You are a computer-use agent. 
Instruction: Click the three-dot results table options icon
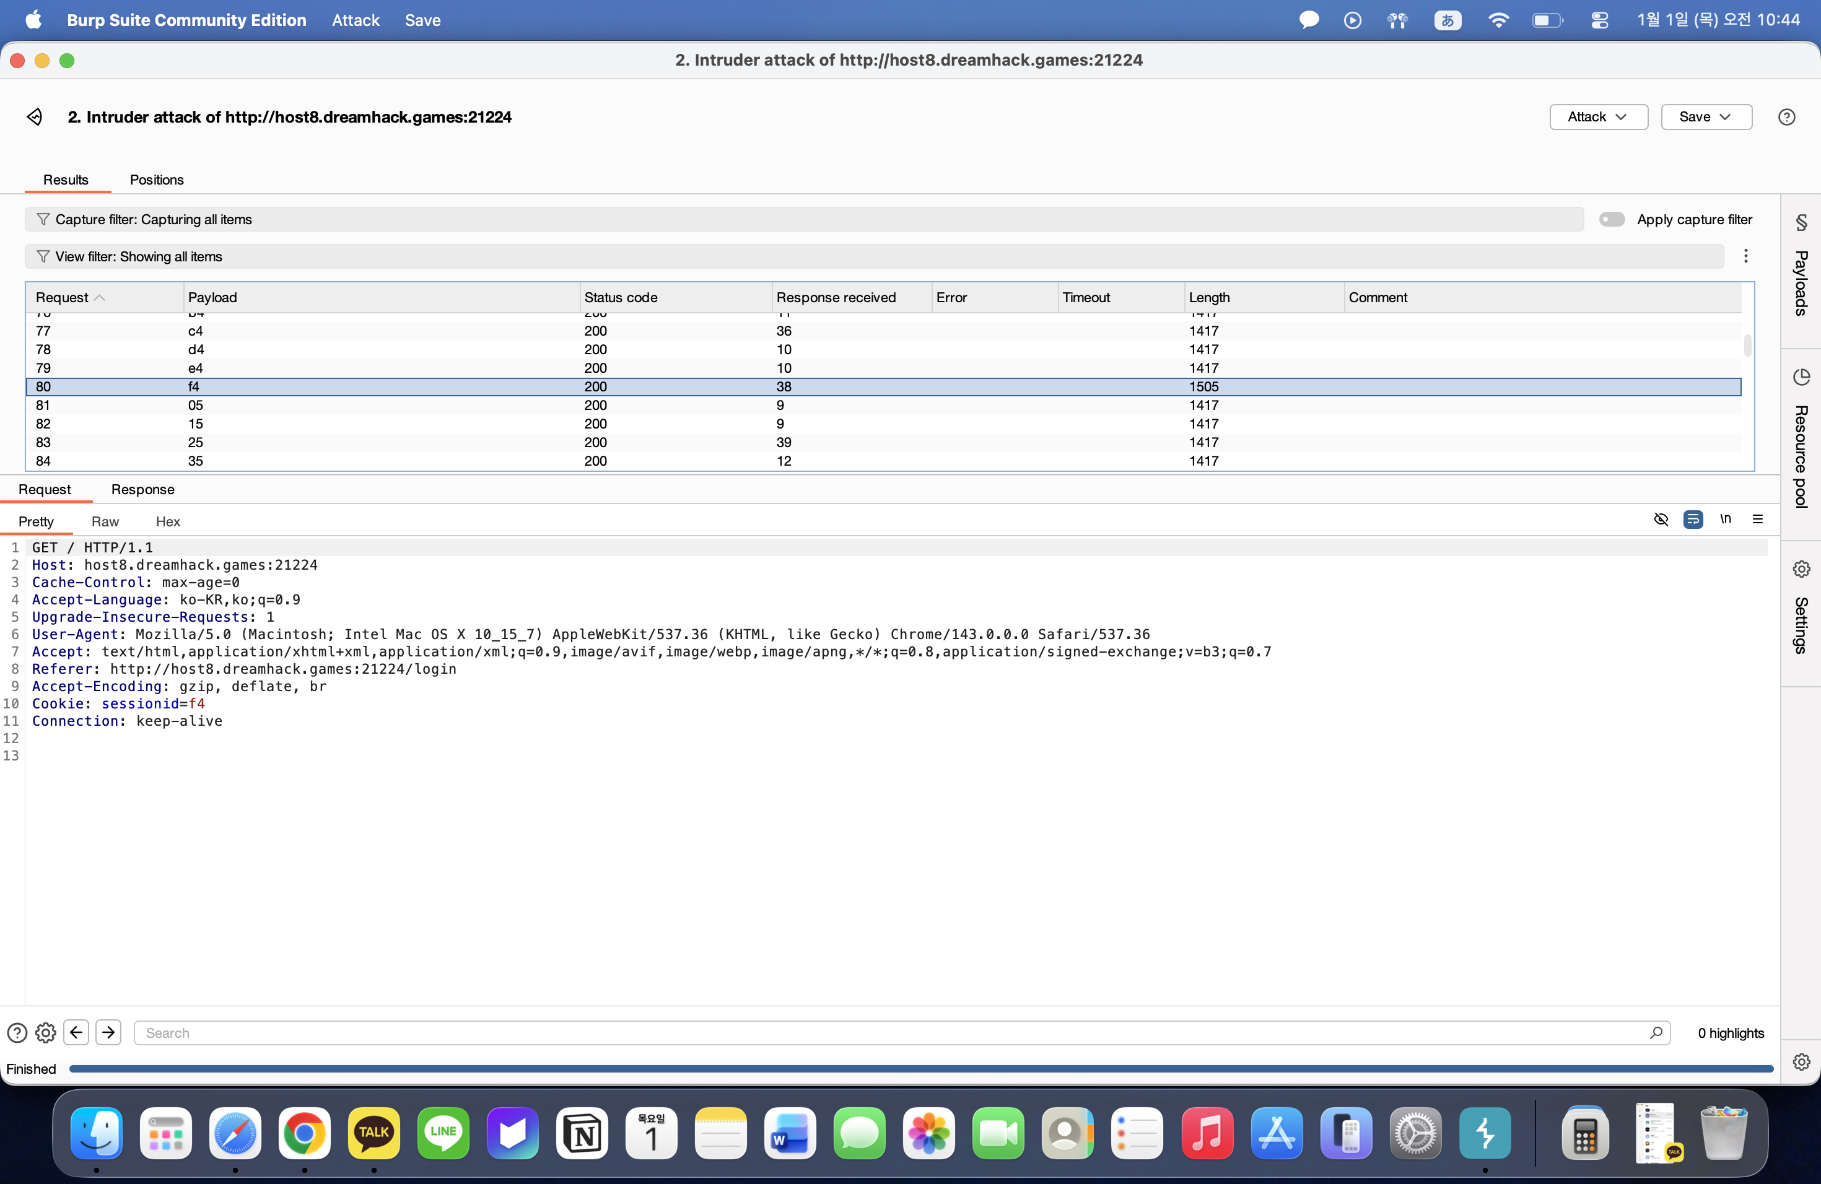coord(1745,256)
